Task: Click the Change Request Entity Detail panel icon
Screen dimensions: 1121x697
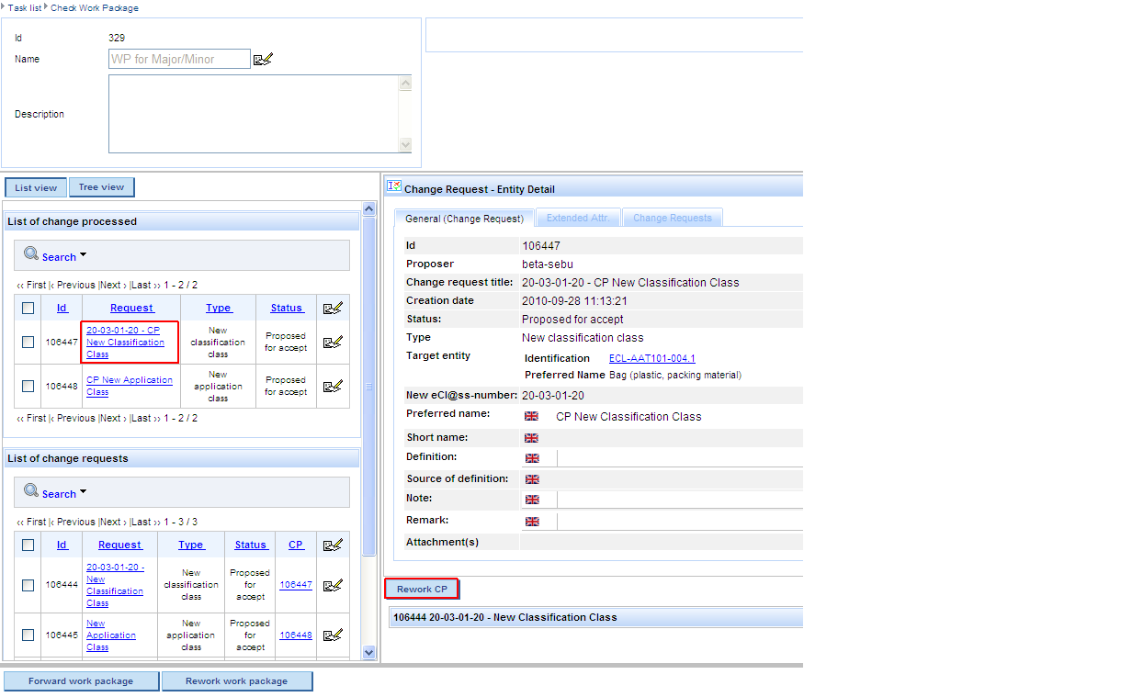Action: 394,186
